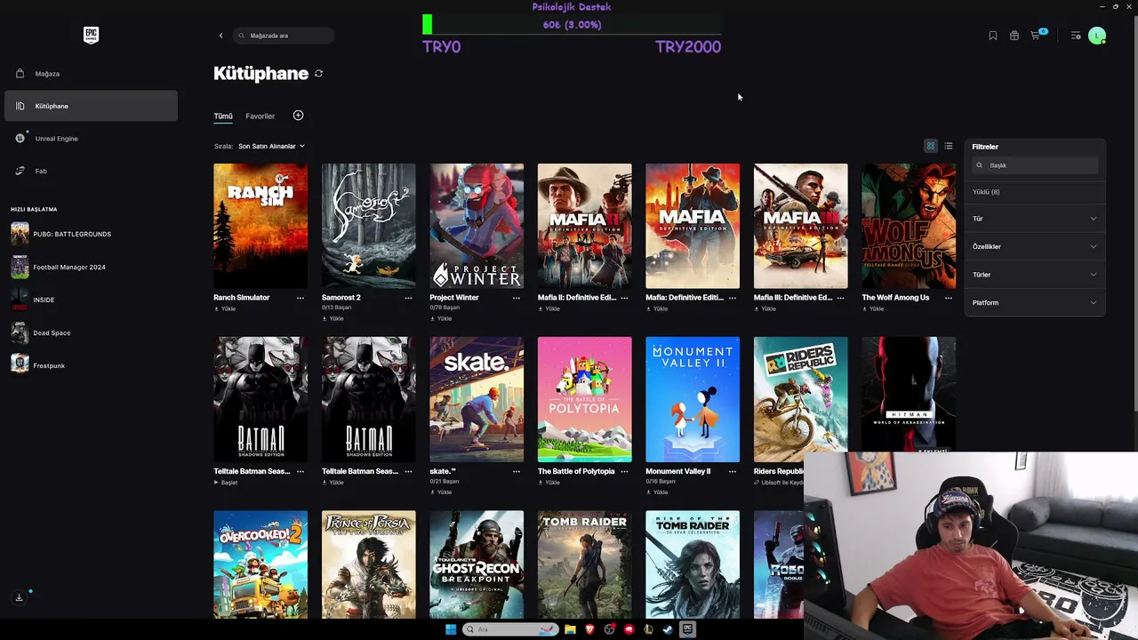Image resolution: width=1138 pixels, height=640 pixels.
Task: Open more options for The Battle of Polytopia
Action: tap(624, 471)
